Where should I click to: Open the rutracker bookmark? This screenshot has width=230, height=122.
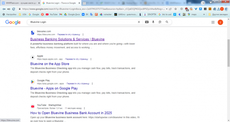(x=106, y=14)
